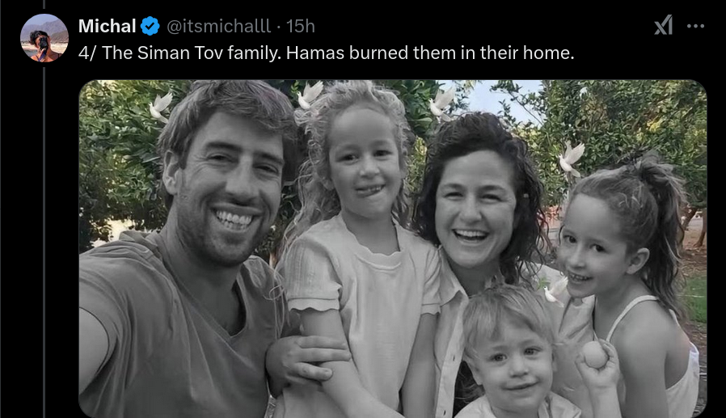The width and height of the screenshot is (726, 418).
Task: Open post details using the 15h time link
Action: (300, 27)
